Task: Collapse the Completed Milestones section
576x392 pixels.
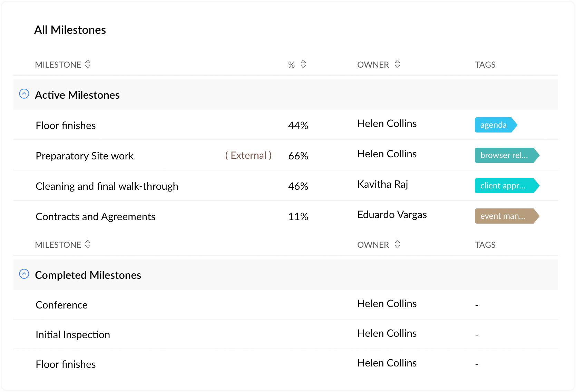Action: [24, 274]
